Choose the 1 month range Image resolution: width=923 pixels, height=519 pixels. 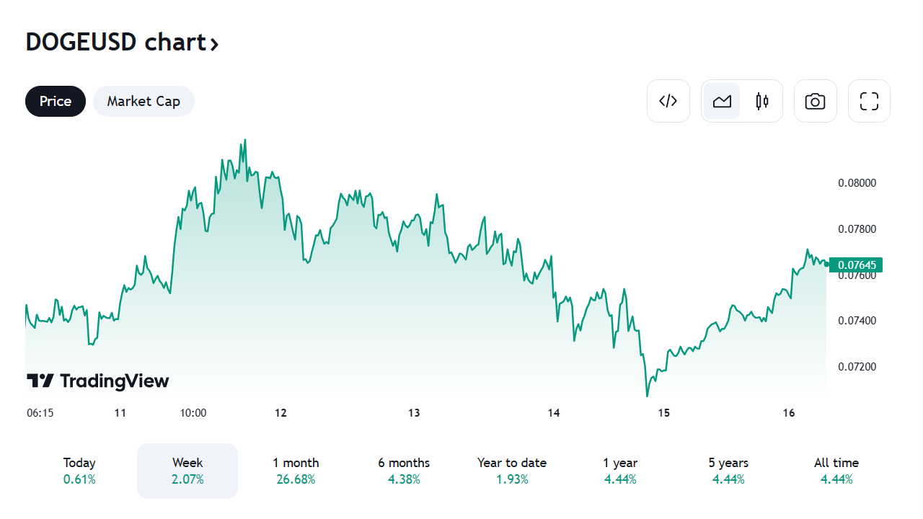pyautogui.click(x=296, y=471)
